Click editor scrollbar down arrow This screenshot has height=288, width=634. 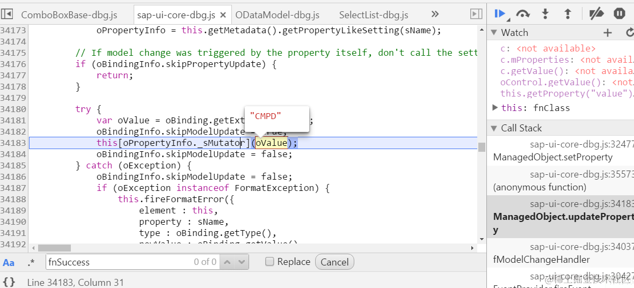[x=481, y=239]
